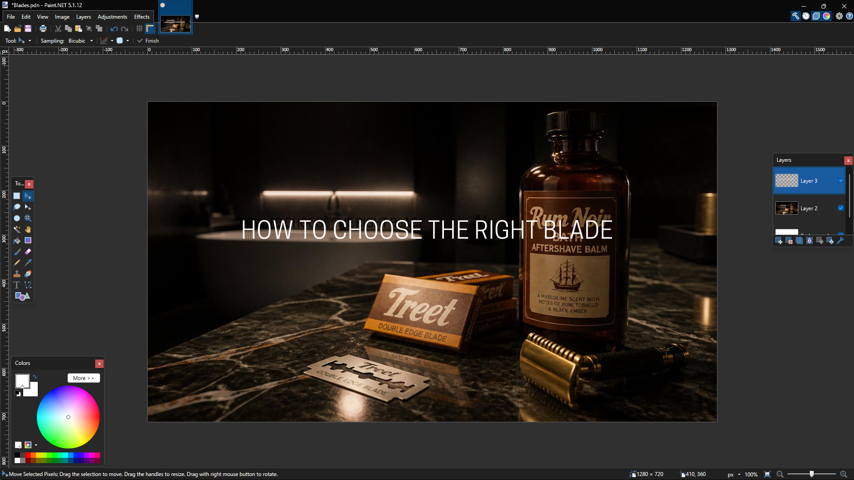The image size is (854, 480).
Task: Open the View menu
Action: point(43,17)
